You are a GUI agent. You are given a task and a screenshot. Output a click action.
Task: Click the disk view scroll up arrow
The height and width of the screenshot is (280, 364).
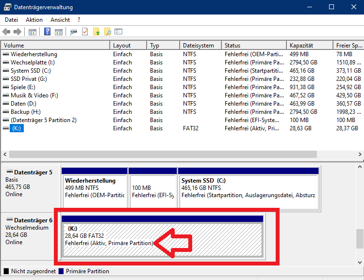(360, 167)
